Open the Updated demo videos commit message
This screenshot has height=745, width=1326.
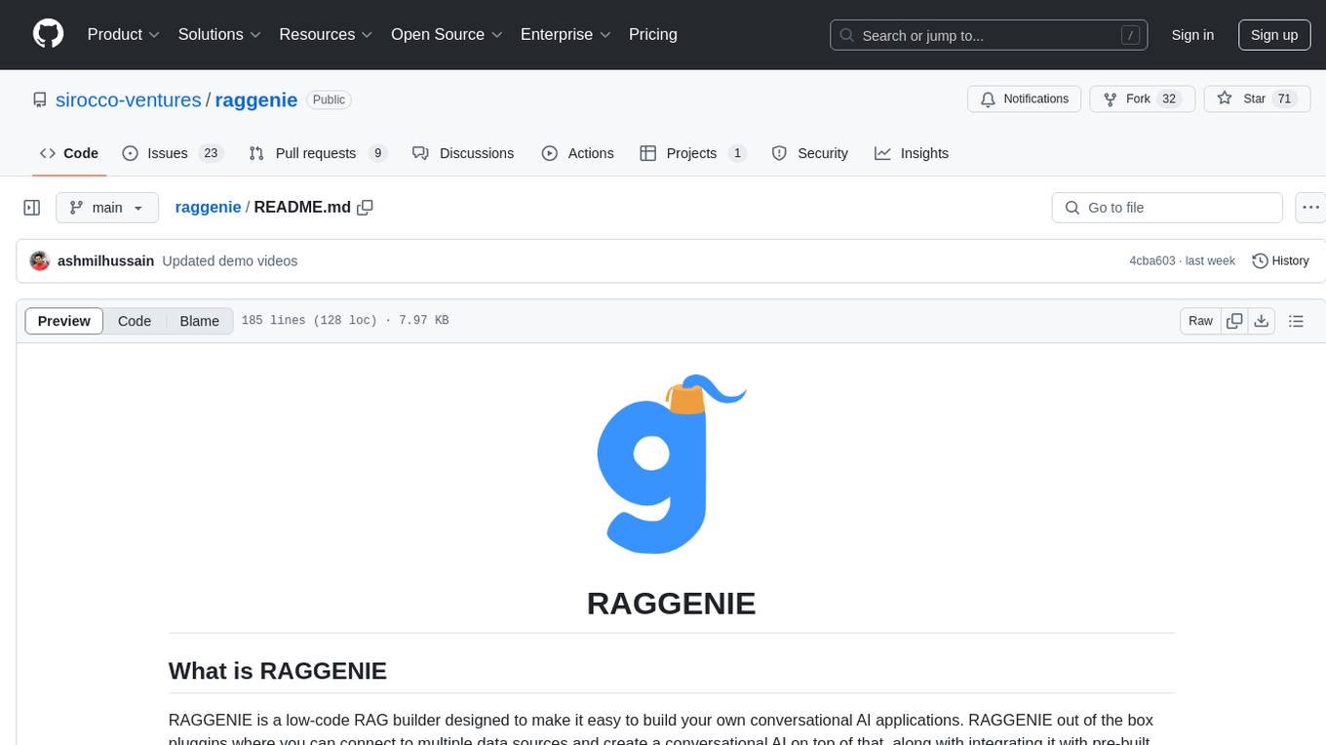click(x=230, y=261)
